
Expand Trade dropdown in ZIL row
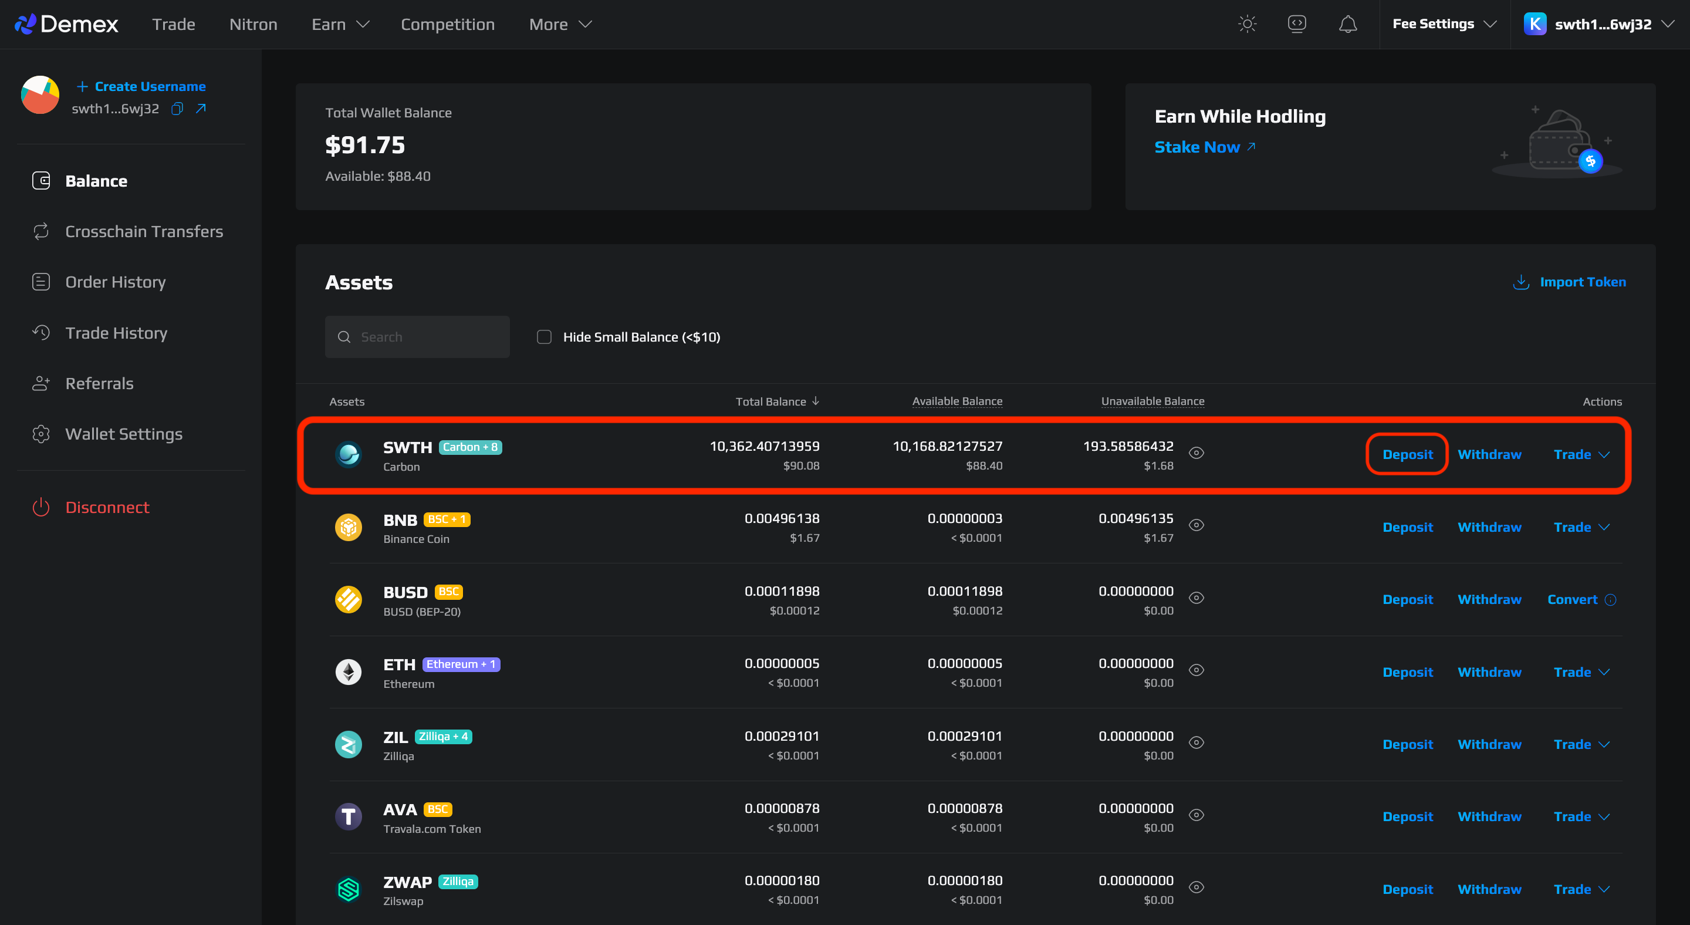pos(1582,745)
